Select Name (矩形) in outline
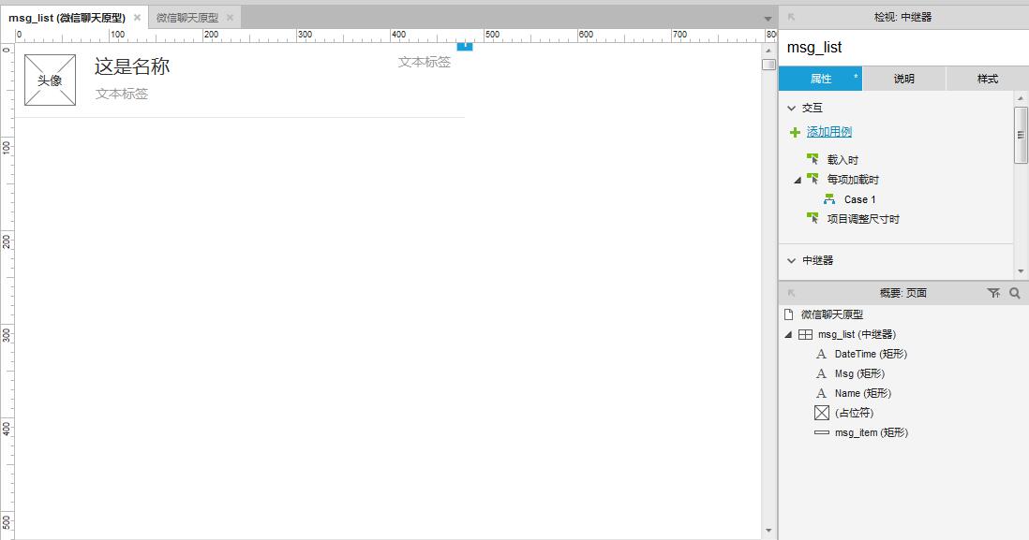This screenshot has width=1029, height=540. (863, 393)
